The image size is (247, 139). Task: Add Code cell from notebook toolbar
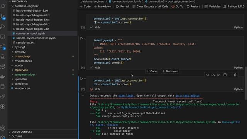85,7
